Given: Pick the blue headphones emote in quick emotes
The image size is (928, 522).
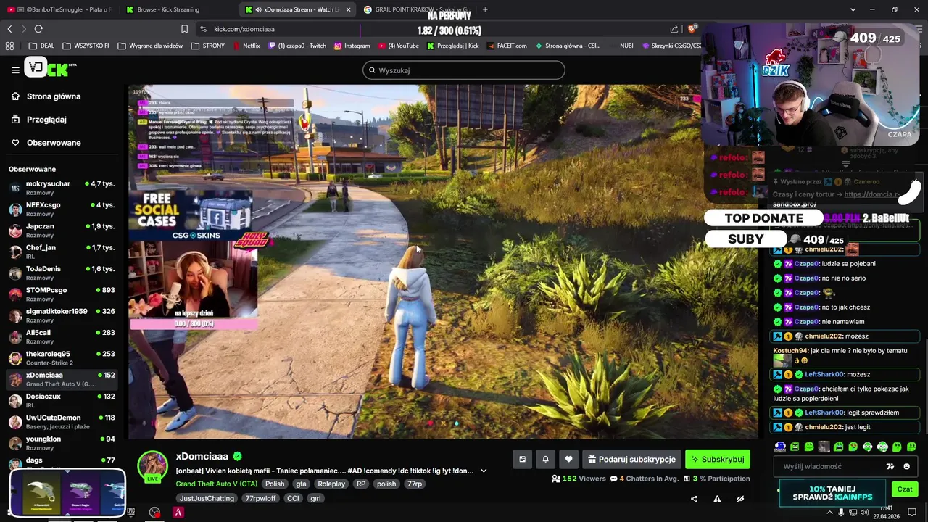Looking at the screenshot, I should (780, 447).
